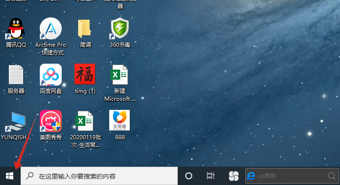Select the YUNQISH computer shortcut icon
The image size is (340, 185).
coord(16,121)
